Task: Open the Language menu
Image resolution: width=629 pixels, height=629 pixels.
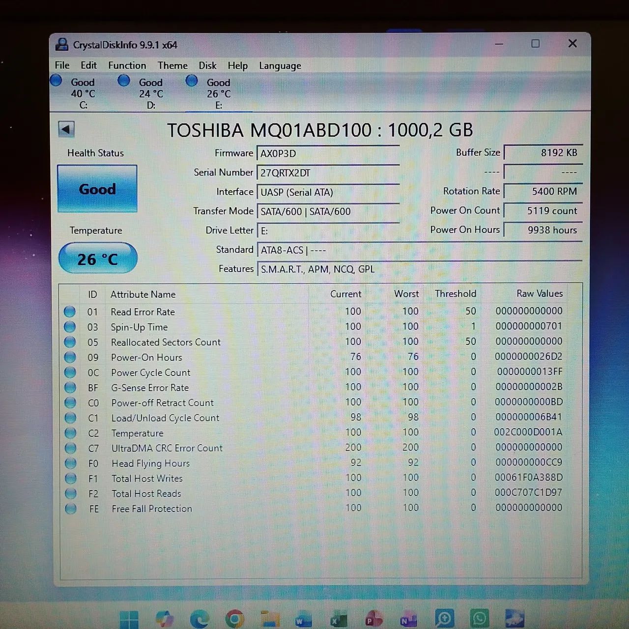Action: click(x=280, y=66)
